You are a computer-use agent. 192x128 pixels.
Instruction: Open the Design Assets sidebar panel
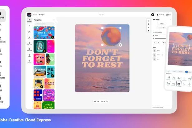(29, 44)
